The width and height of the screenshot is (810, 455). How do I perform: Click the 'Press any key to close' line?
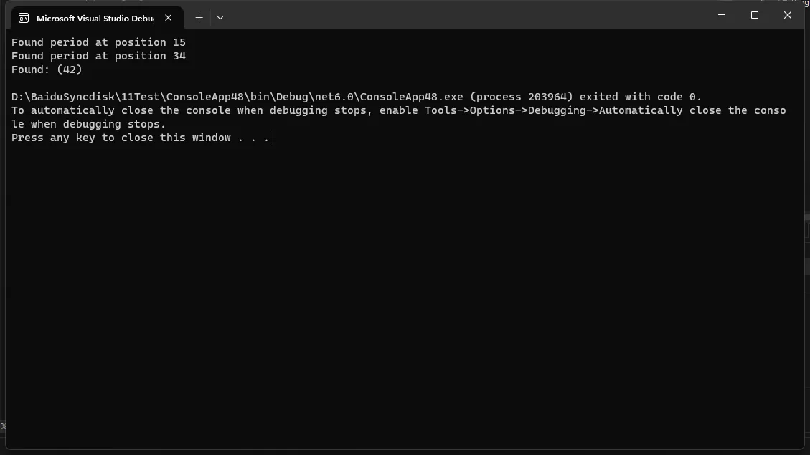[x=140, y=138]
